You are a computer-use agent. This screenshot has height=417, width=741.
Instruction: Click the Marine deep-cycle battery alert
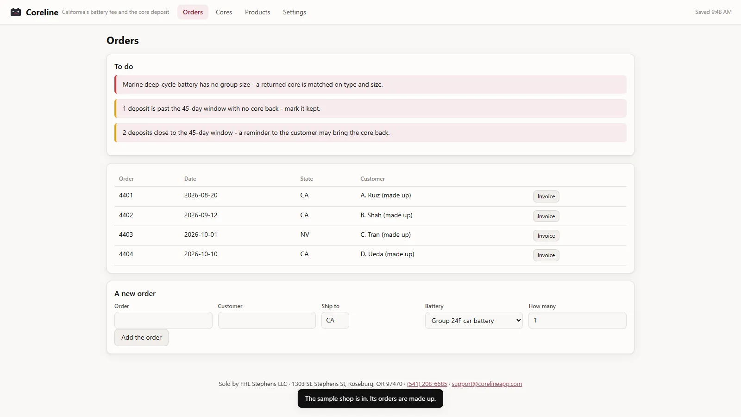click(x=370, y=84)
